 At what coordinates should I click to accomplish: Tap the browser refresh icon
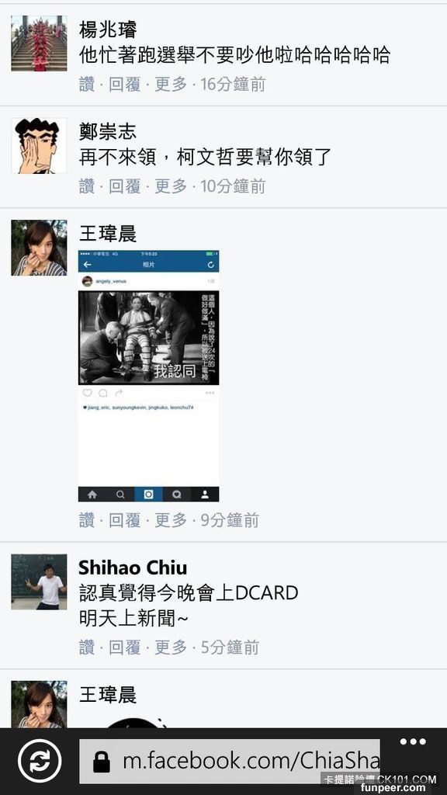(x=40, y=761)
